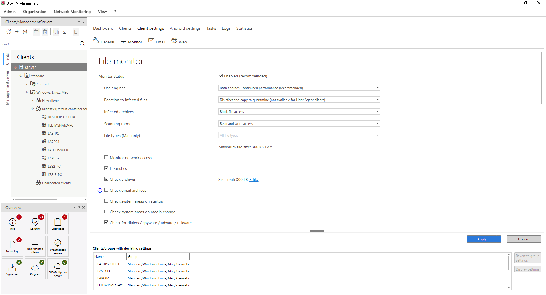Click the Discard button
The height and width of the screenshot is (295, 546).
coord(524,239)
